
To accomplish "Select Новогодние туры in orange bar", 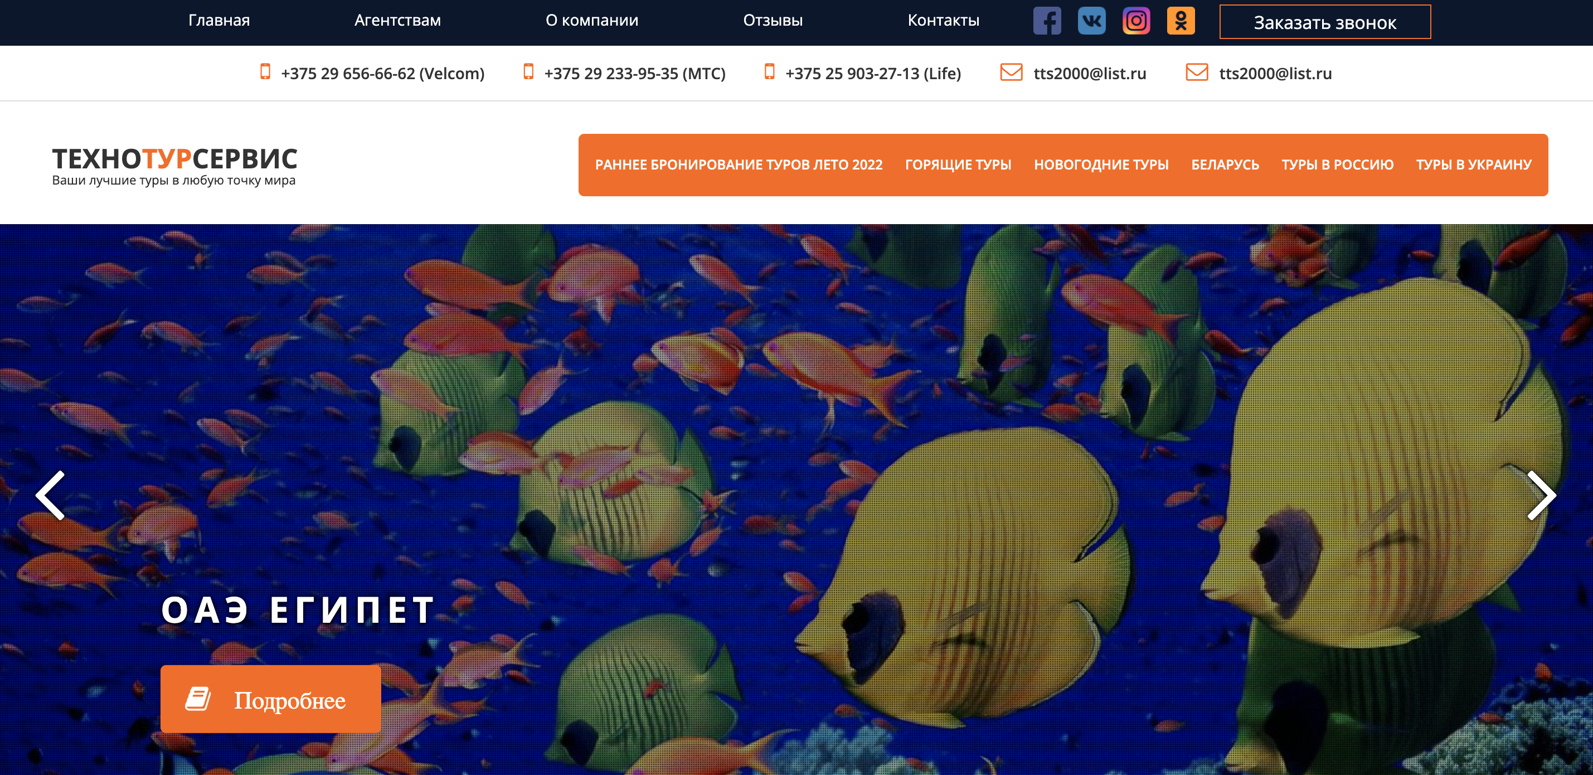I will tap(1101, 164).
